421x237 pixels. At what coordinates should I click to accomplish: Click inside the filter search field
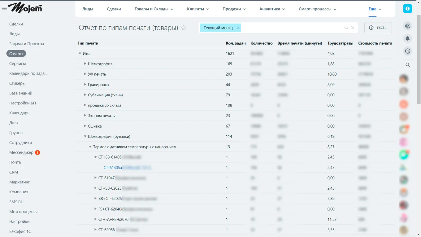(291, 28)
